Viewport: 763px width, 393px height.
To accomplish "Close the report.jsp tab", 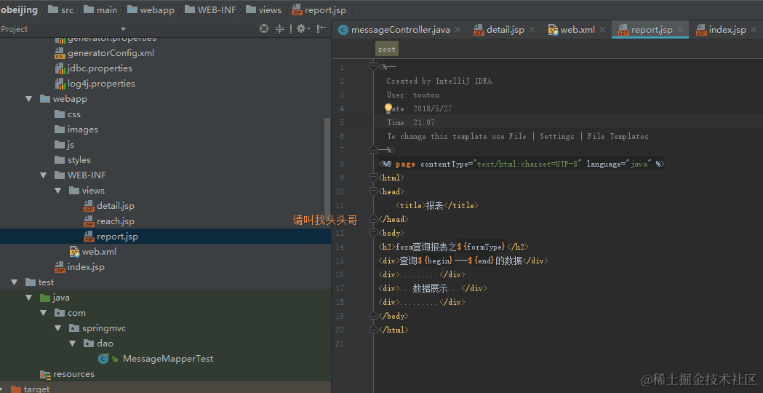I will [x=680, y=30].
